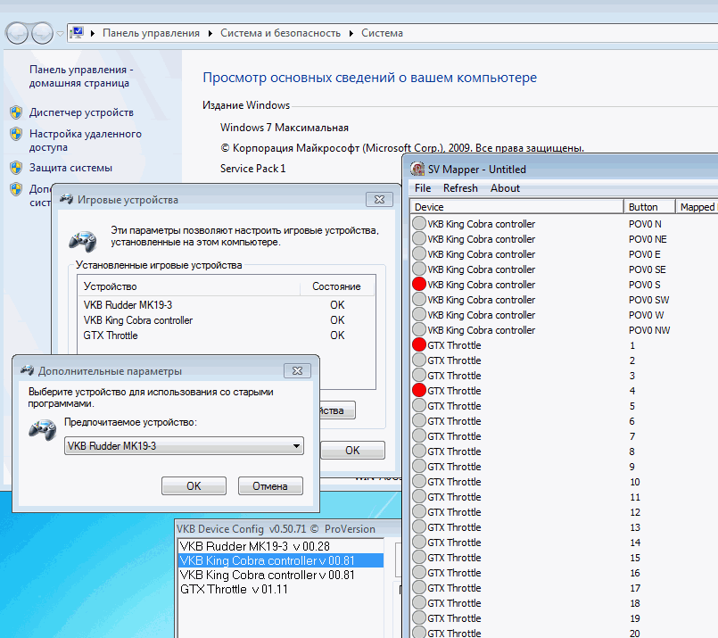
Task: Select VKB Rudder MK19-3 v 00.28 in VKB Device Config
Action: pos(281,546)
